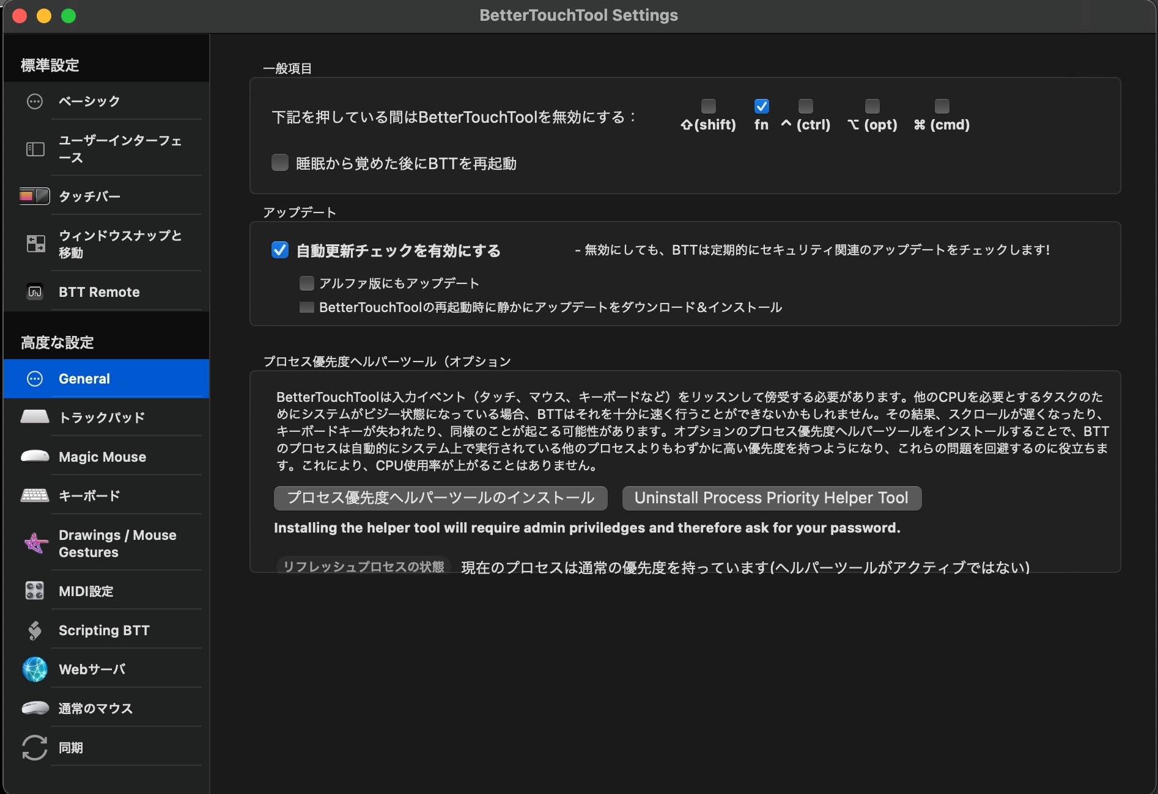1158x794 pixels.
Task: Click the Drawings / Mouse Gestures star icon
Action: click(x=35, y=543)
